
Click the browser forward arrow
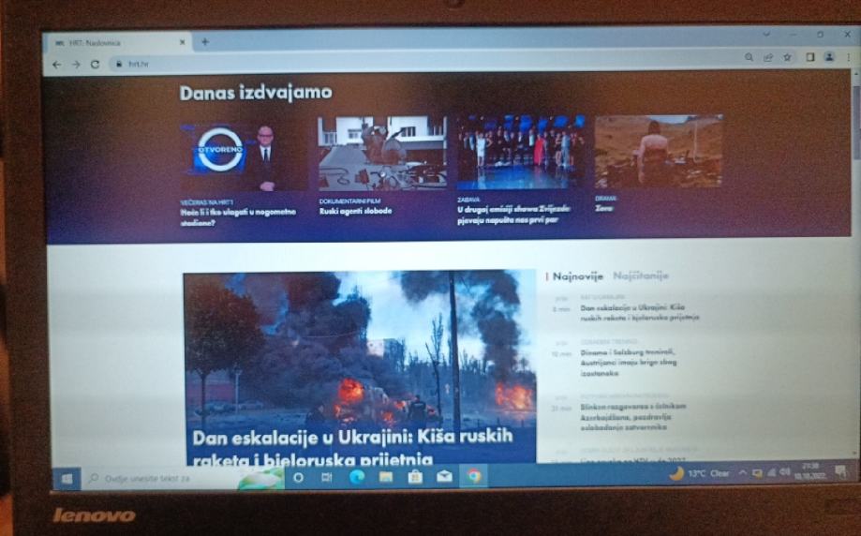coord(76,65)
